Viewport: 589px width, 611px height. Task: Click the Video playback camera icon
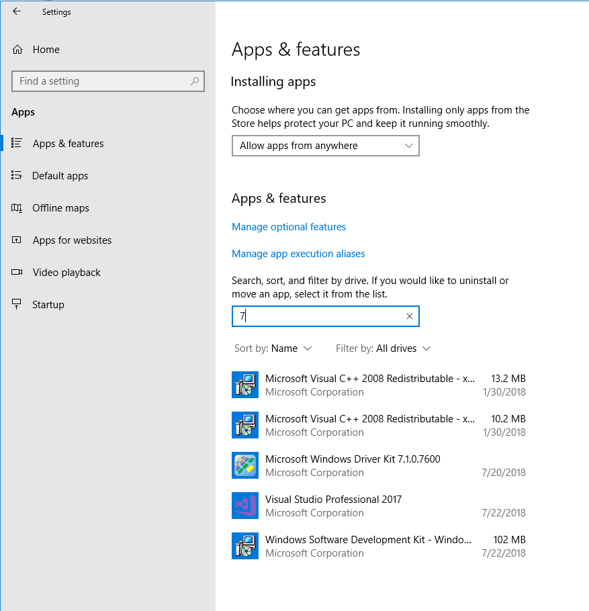(x=17, y=272)
